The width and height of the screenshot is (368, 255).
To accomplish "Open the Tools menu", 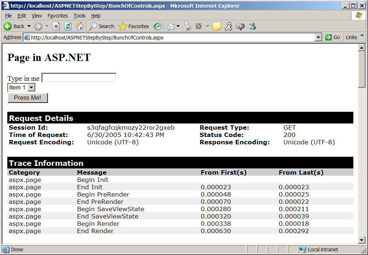I will click(79, 16).
